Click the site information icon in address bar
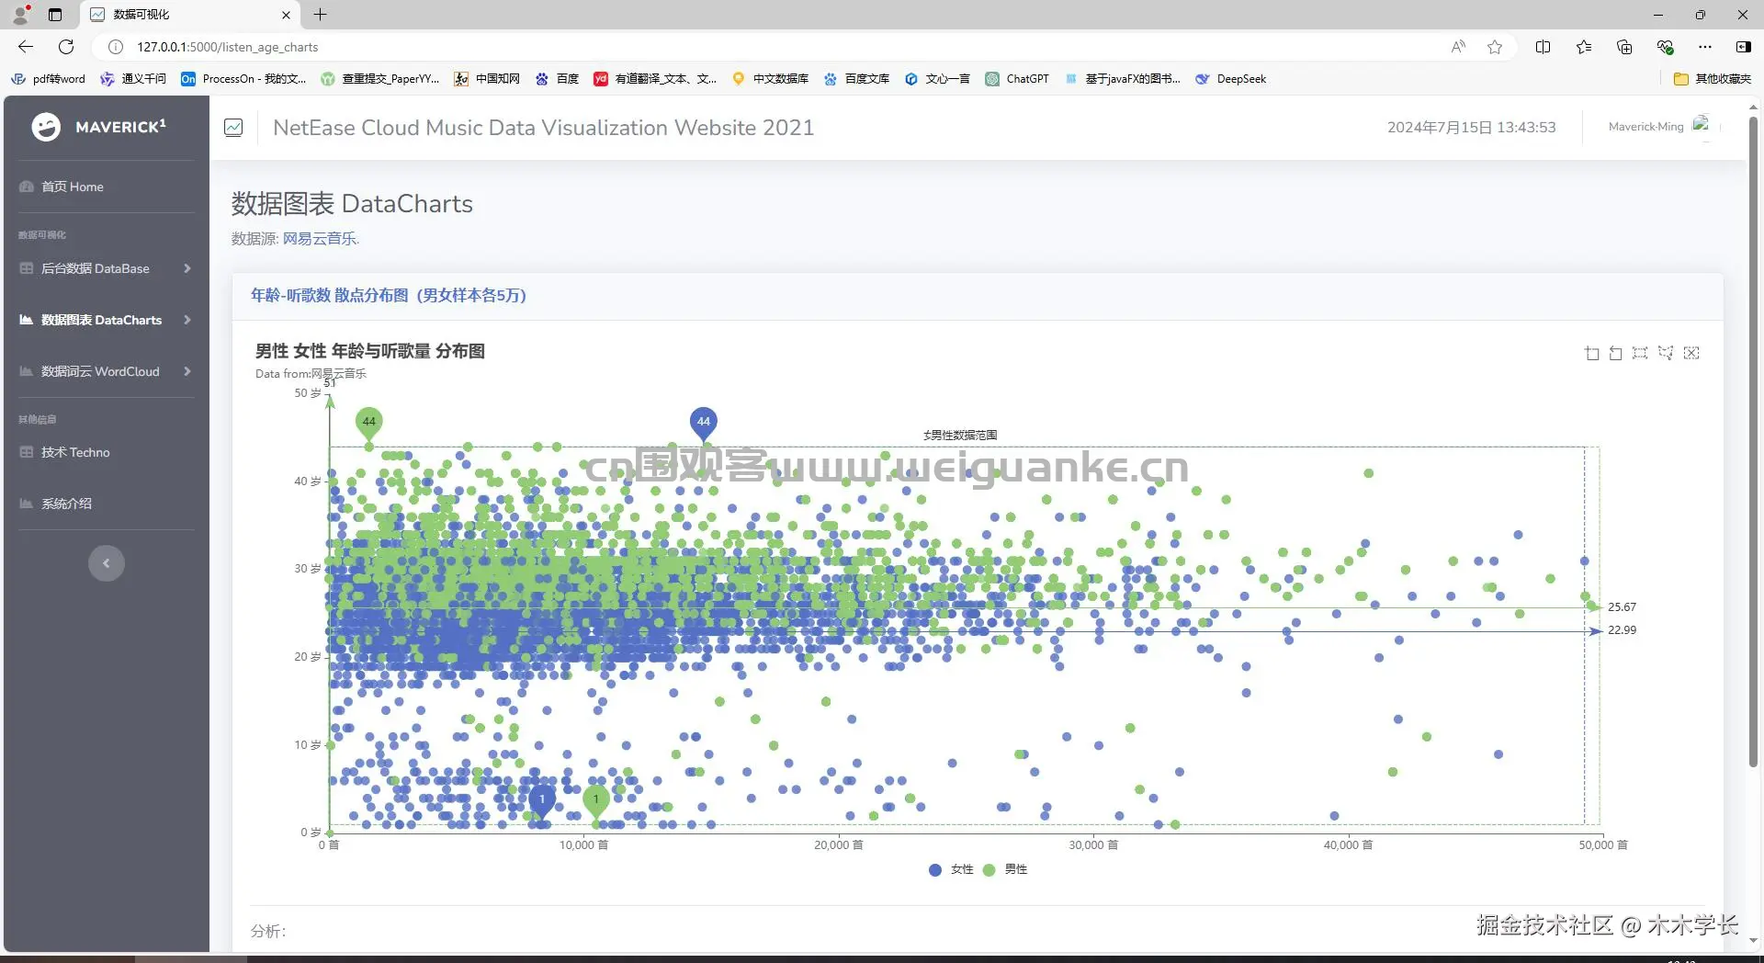The width and height of the screenshot is (1764, 963). coord(116,47)
